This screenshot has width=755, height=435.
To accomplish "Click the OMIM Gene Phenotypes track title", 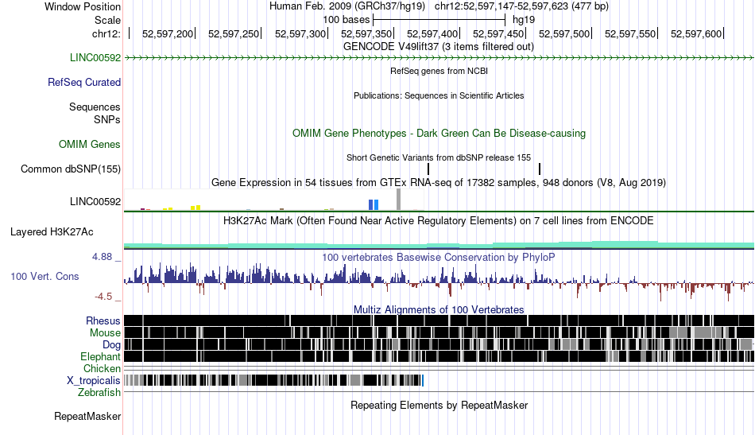I will click(439, 134).
